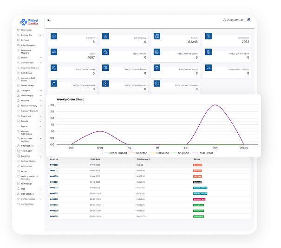This screenshot has height=248, width=281.
Task: Click the Total Orders card icon
Action: (208, 37)
